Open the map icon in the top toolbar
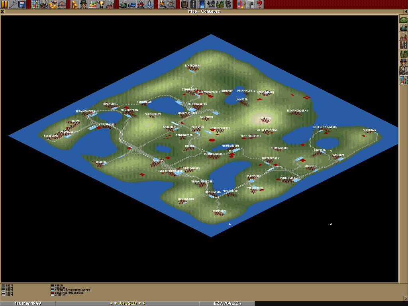Image resolution: width=408 pixels, height=306 pixels. click(35, 4)
